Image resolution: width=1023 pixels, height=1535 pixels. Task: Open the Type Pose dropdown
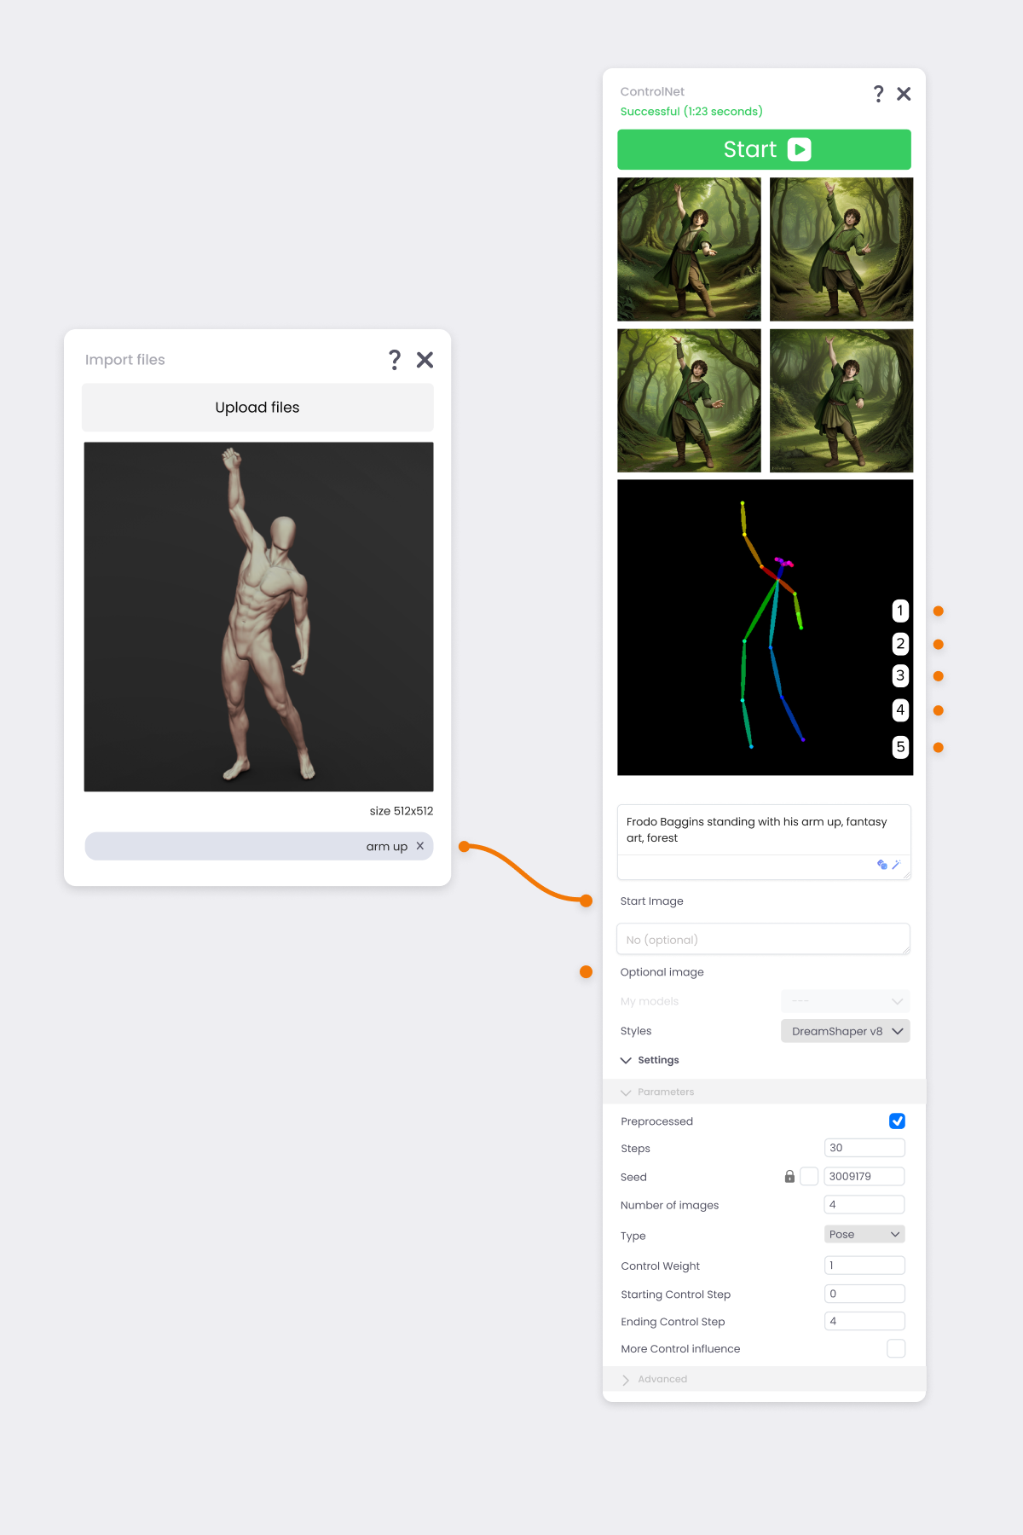864,1234
